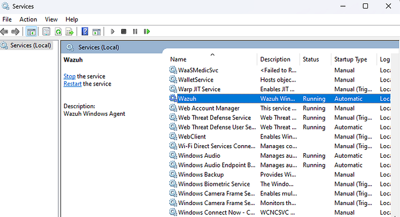Go back with the toolbar Back arrow
The width and height of the screenshot is (400, 217).
[x=5, y=31]
